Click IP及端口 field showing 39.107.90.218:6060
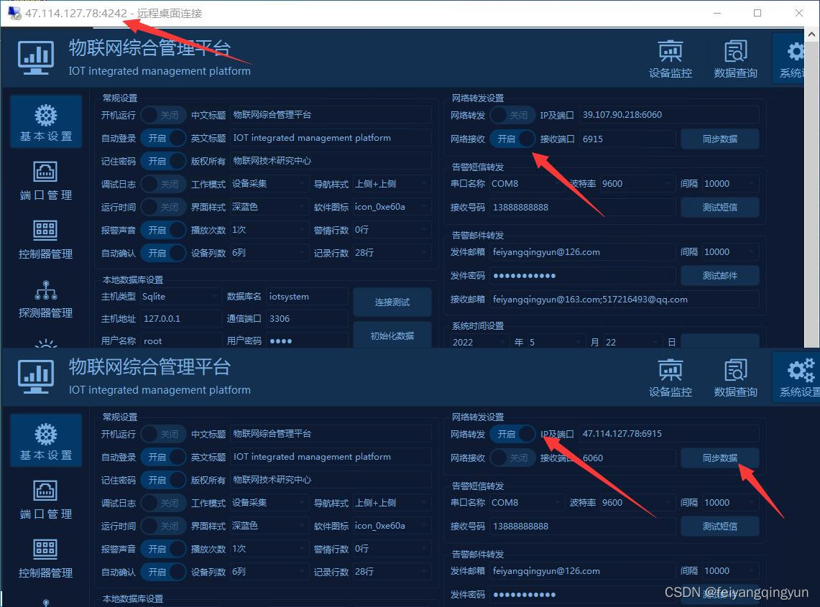Viewport: 820px width, 607px height. click(x=669, y=115)
